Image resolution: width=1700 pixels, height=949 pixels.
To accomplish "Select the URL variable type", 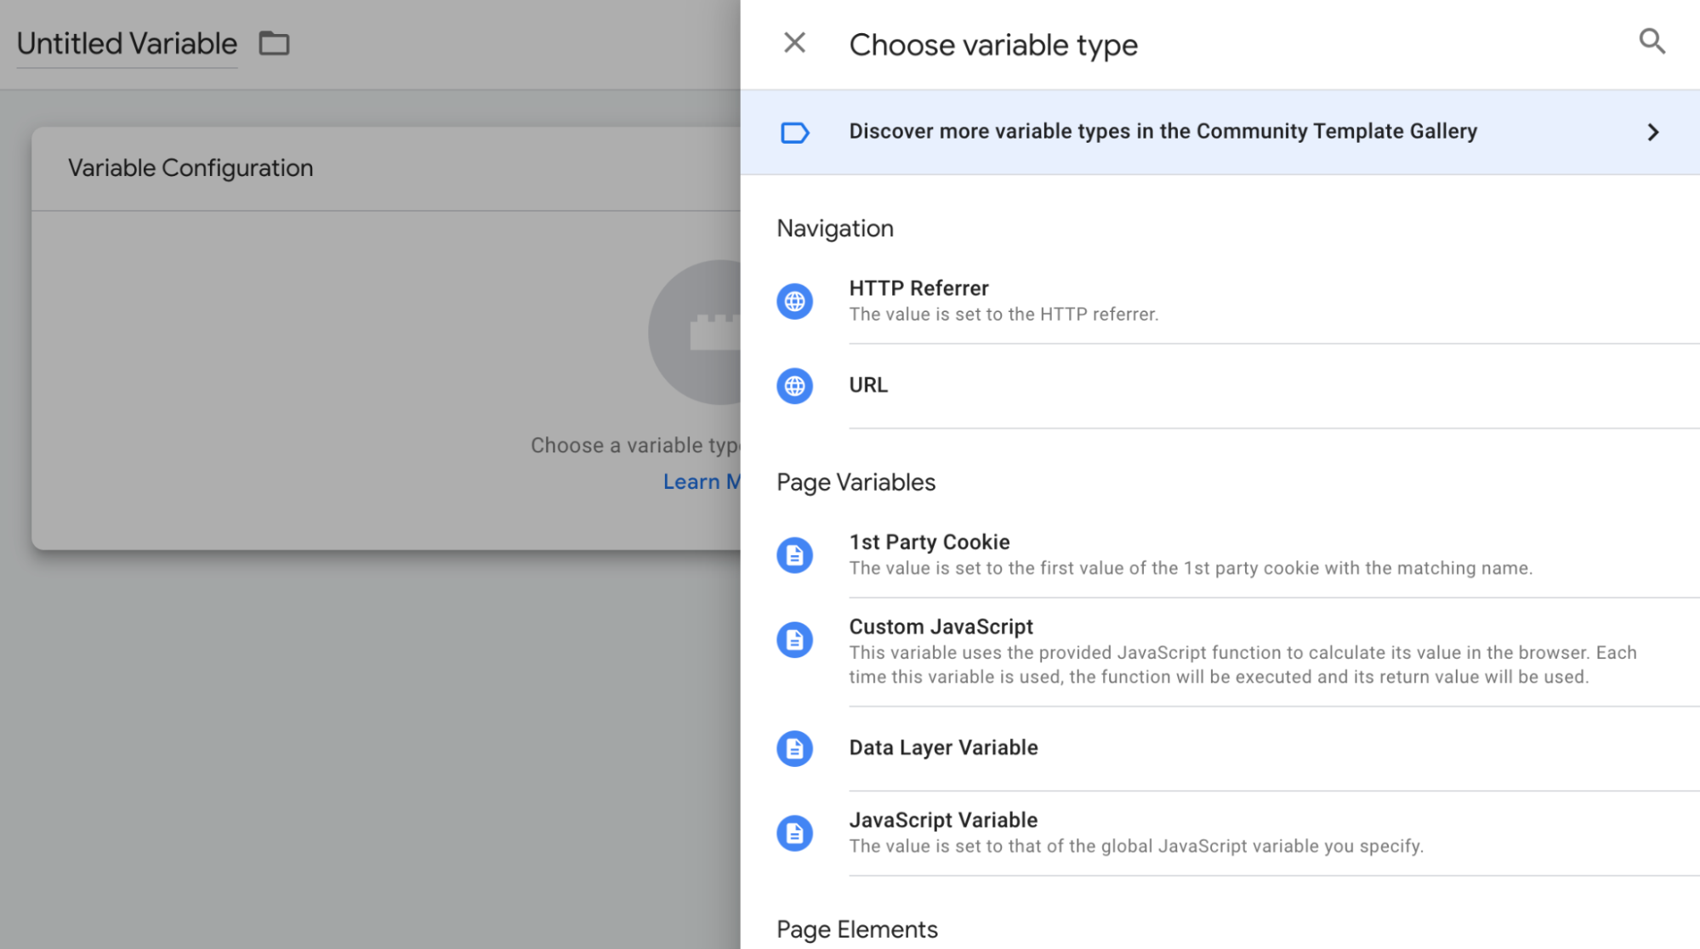I will point(868,385).
